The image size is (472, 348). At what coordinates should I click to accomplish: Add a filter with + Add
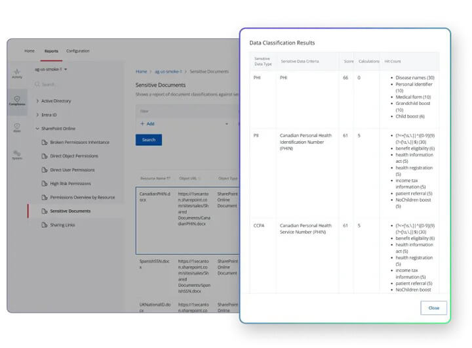pos(147,123)
